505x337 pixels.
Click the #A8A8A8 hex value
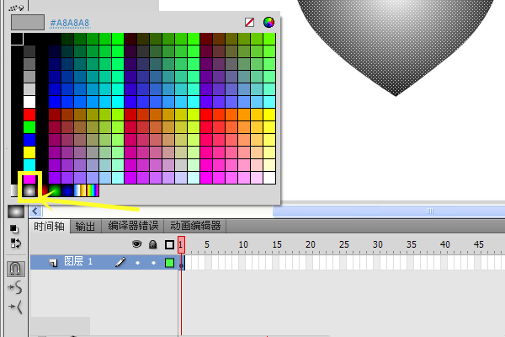pyautogui.click(x=70, y=23)
